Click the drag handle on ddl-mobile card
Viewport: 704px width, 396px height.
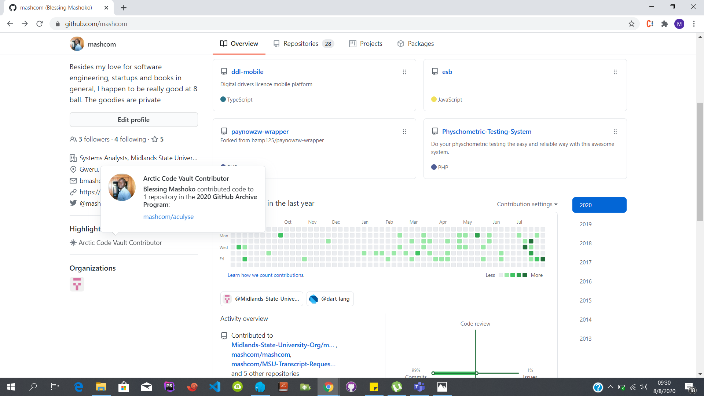[404, 72]
